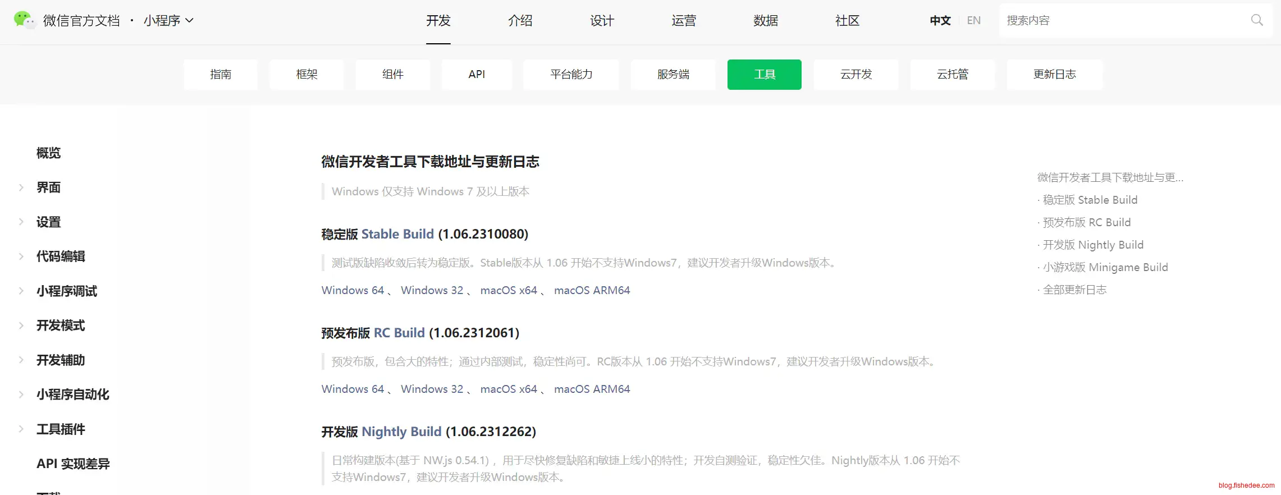Expand the 工具插件 chevron
Image resolution: width=1281 pixels, height=495 pixels.
(x=21, y=429)
